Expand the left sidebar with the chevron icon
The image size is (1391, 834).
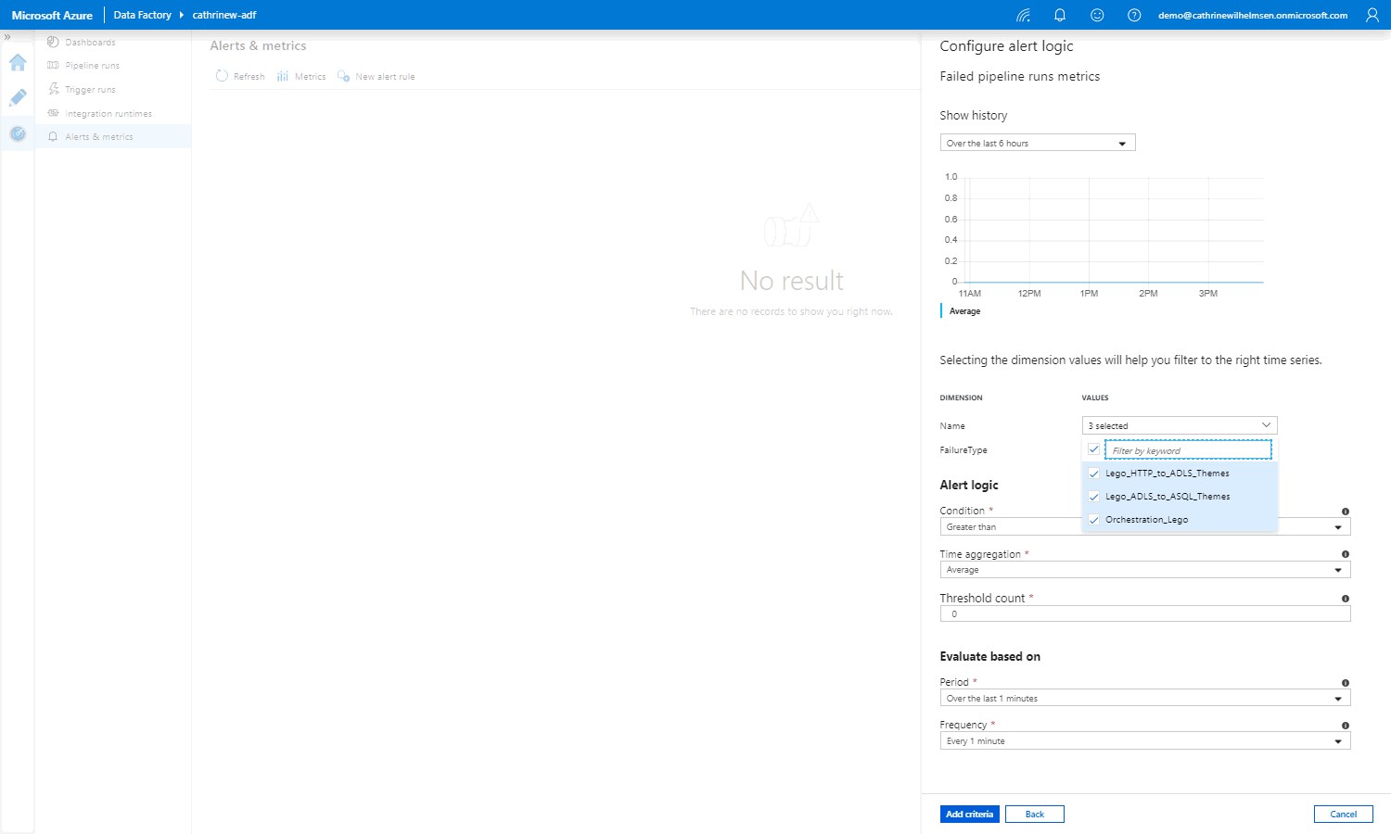(7, 37)
